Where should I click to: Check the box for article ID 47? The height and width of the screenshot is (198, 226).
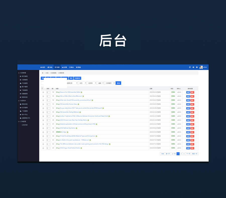(43, 124)
